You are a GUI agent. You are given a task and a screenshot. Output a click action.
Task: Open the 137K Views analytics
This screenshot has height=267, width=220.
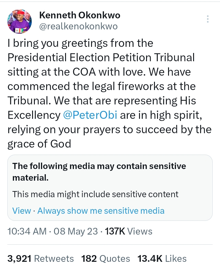pyautogui.click(x=129, y=231)
